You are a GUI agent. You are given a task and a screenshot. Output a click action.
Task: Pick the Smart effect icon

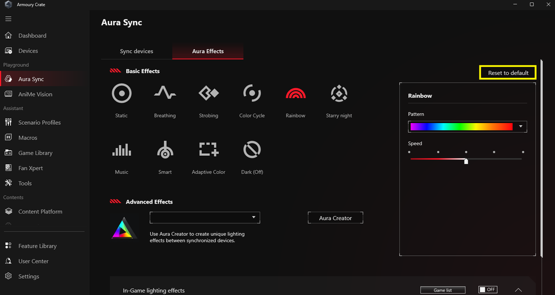(x=165, y=150)
